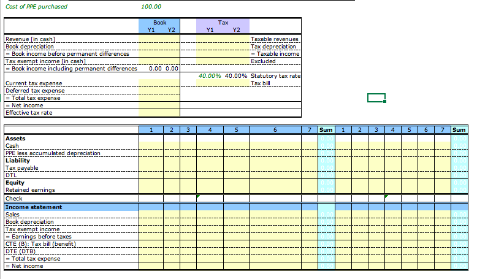Image resolution: width=477 pixels, height=279 pixels.
Task: Click the 'Cash' row label
Action: pyautogui.click(x=12, y=146)
